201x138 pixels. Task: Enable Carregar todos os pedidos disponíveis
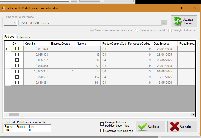coord(102,124)
